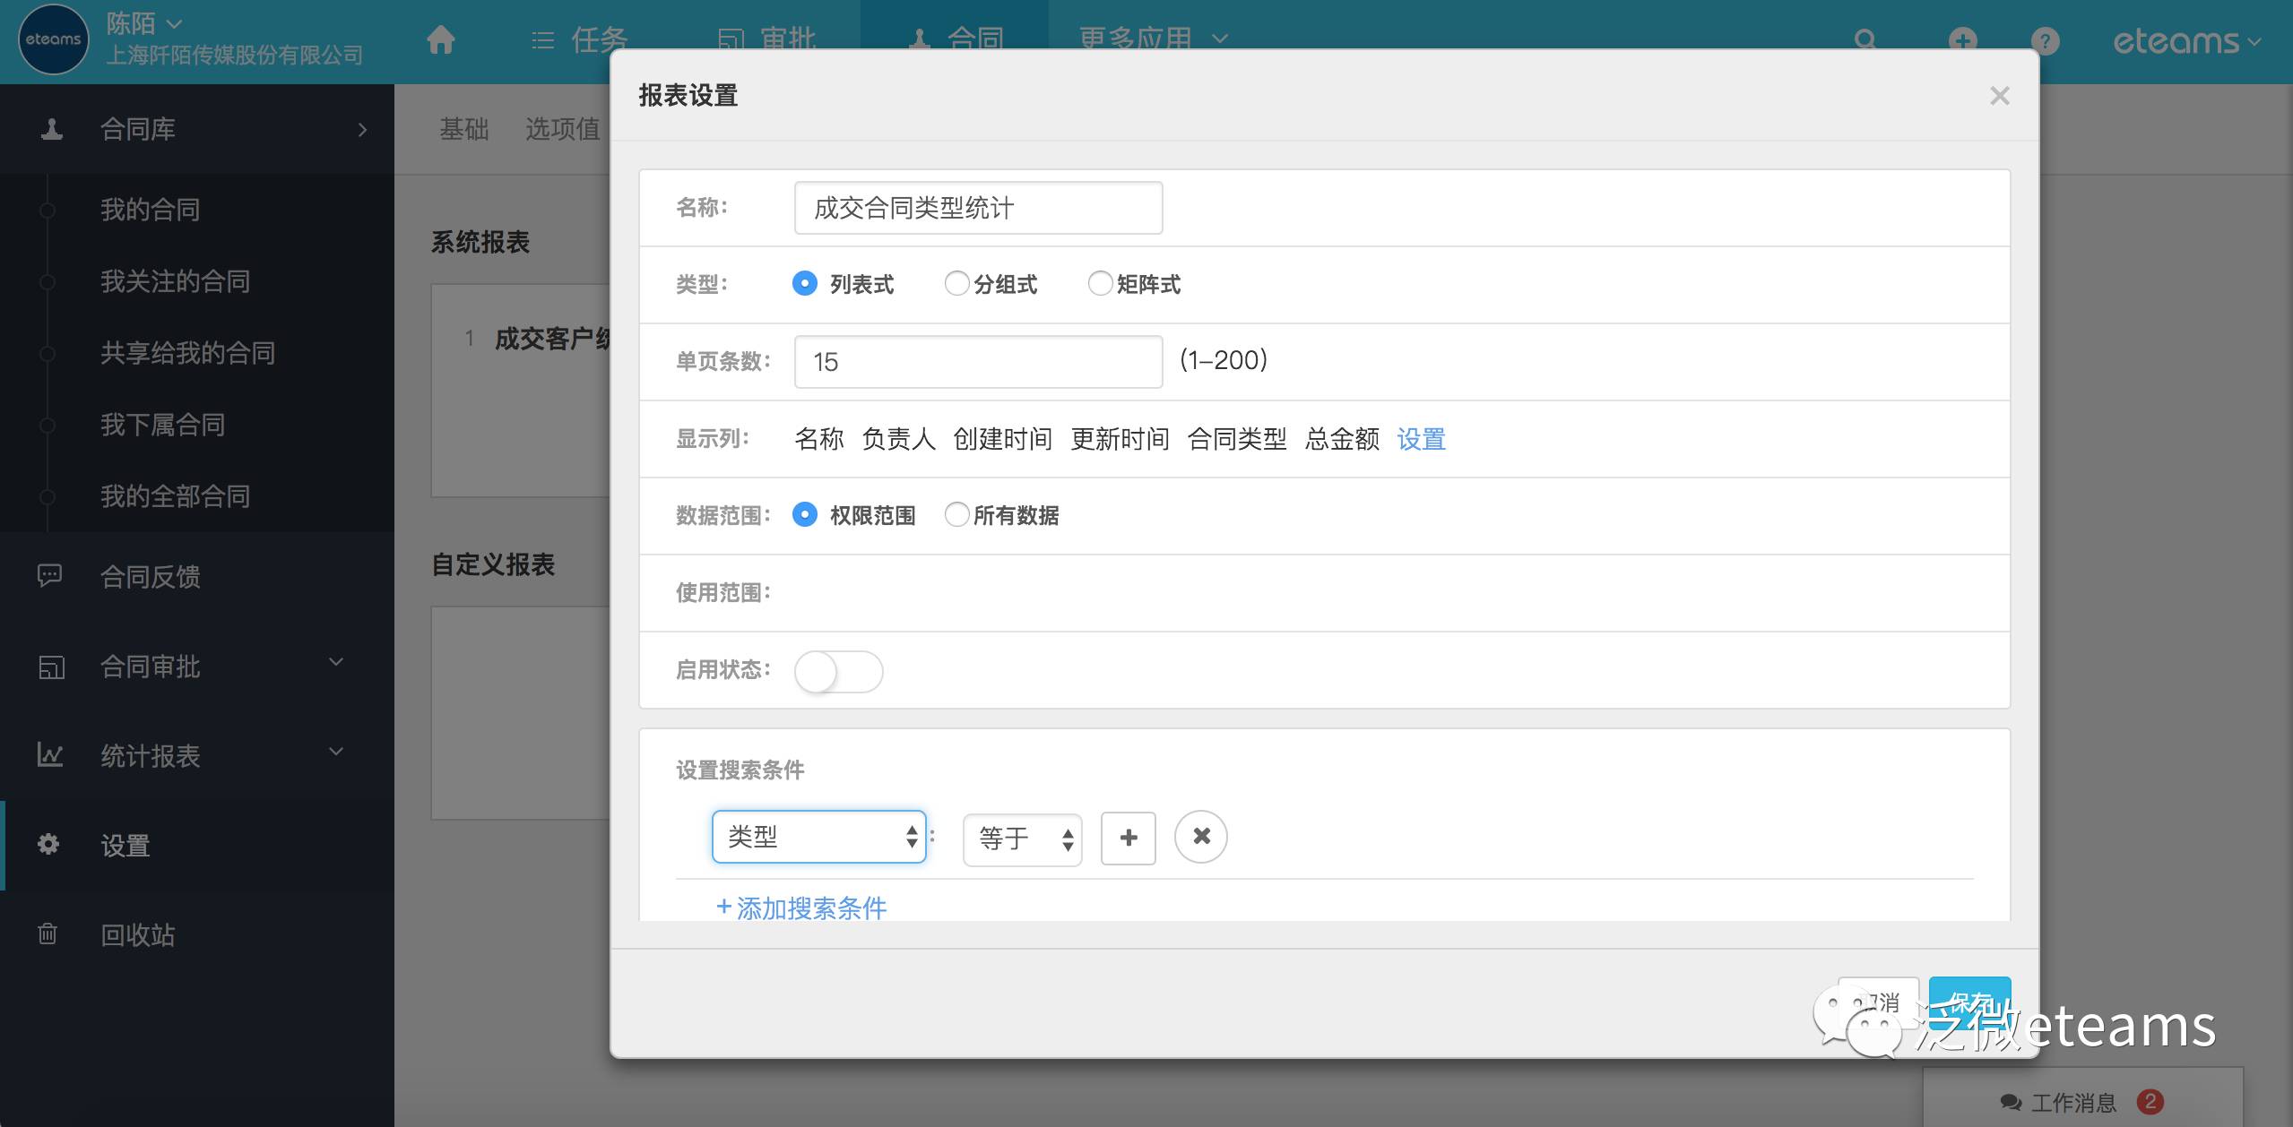Click the 设置 gear icon in sidebar

click(48, 844)
